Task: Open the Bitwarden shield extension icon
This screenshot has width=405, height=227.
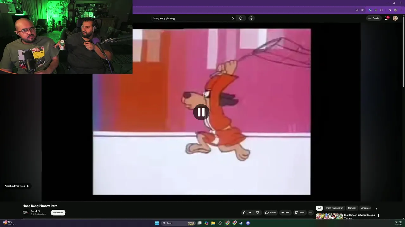Action: point(370,10)
